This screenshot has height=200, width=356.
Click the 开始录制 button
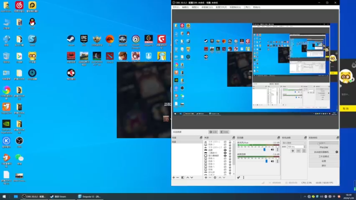tap(324, 148)
